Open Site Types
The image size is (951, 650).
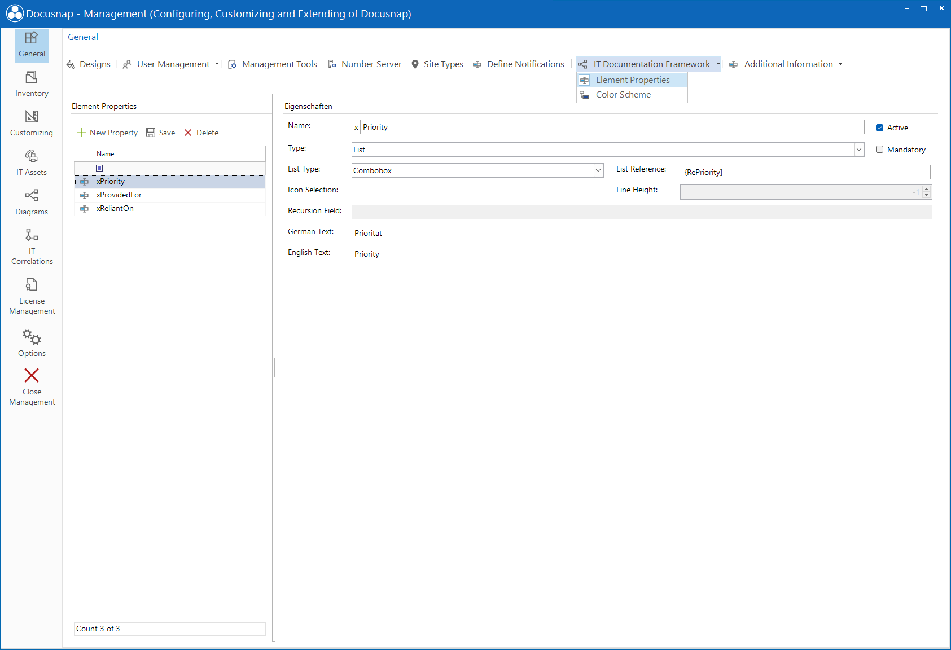point(437,64)
